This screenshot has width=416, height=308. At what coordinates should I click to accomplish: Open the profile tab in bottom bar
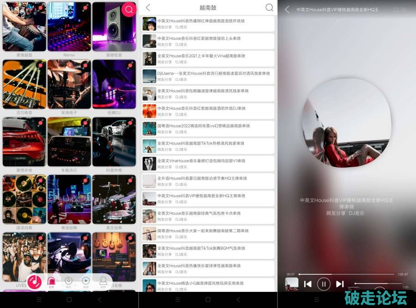pyautogui.click(x=103, y=282)
